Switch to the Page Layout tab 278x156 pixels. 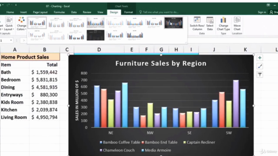click(40, 12)
